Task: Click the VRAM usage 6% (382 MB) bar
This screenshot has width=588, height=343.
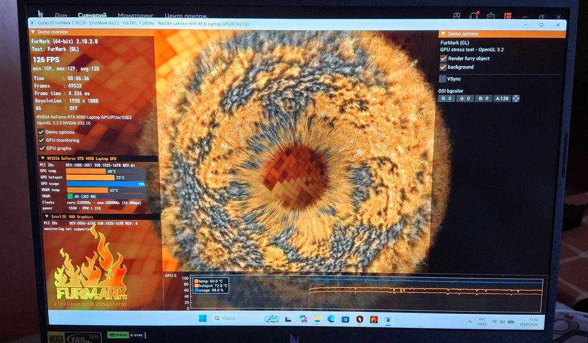Action: coord(106,197)
